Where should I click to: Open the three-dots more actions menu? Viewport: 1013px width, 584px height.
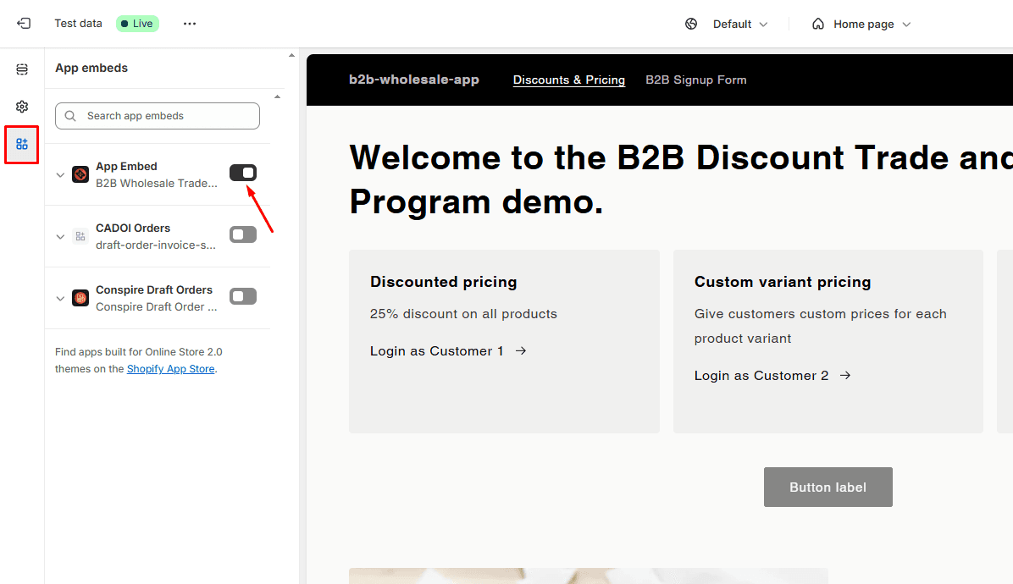pos(189,23)
